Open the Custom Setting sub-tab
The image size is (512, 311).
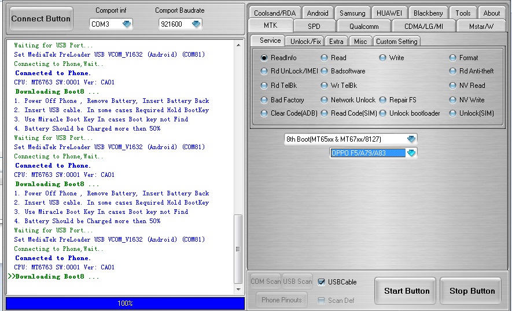[x=396, y=42]
